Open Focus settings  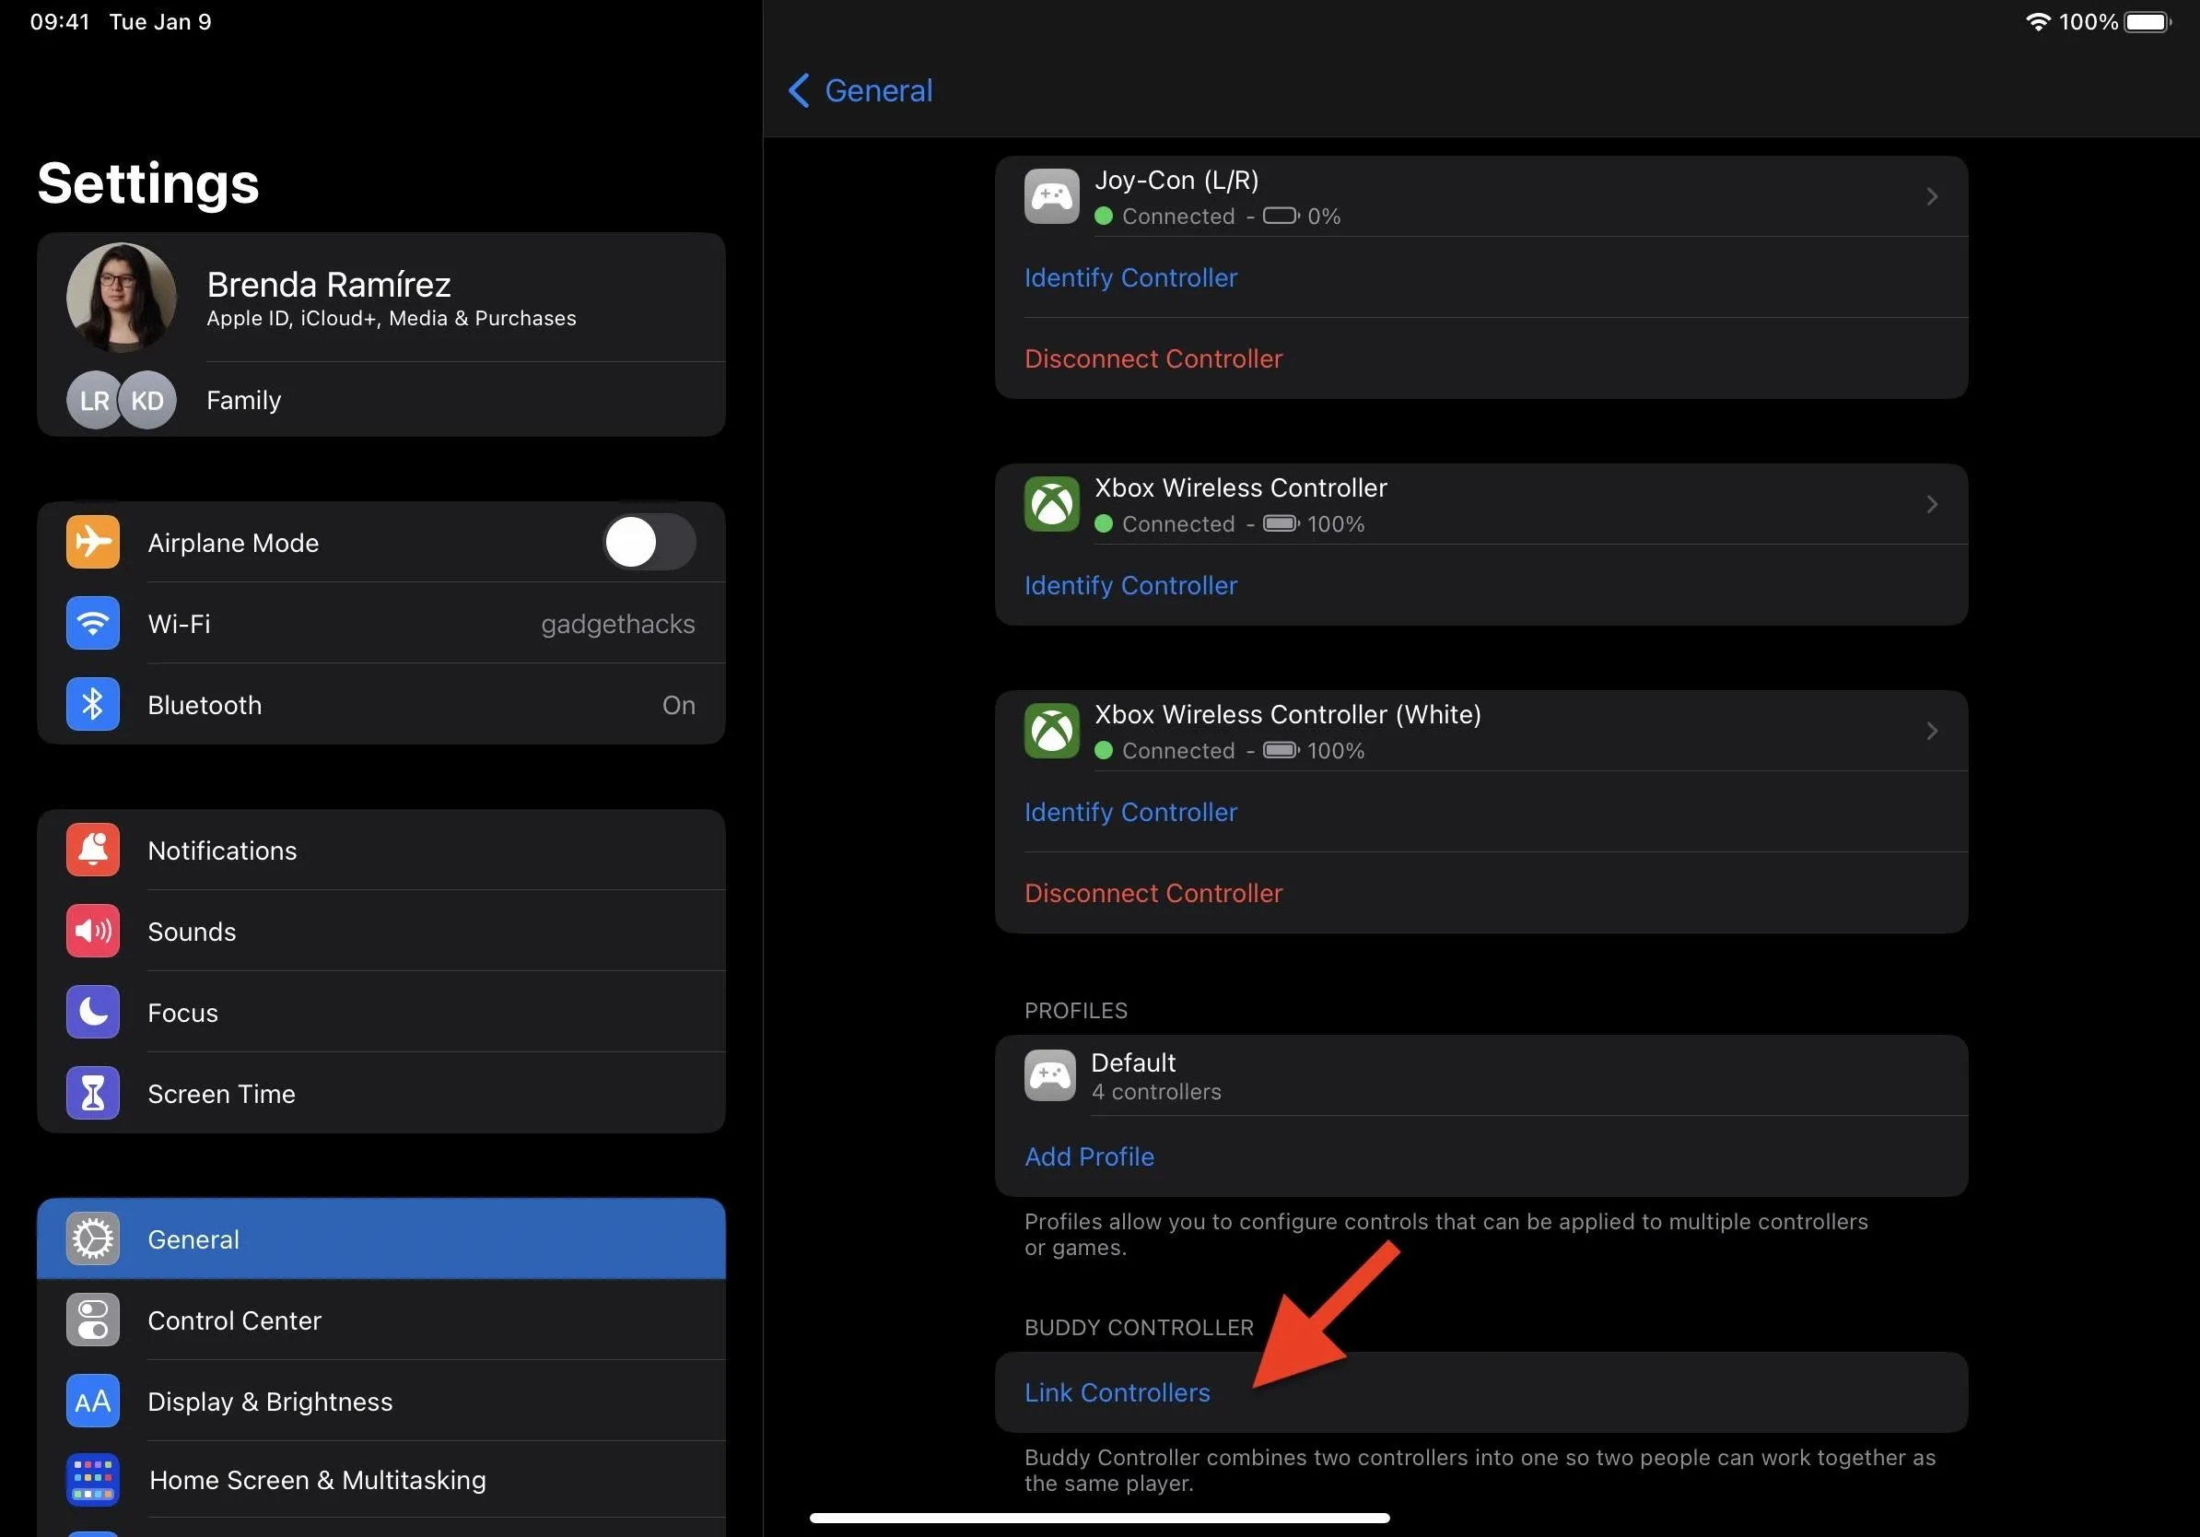coord(381,1012)
